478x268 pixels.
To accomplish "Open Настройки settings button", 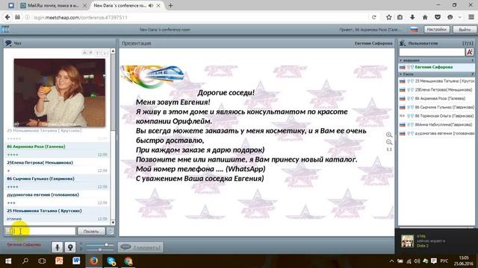I will pos(436,30).
